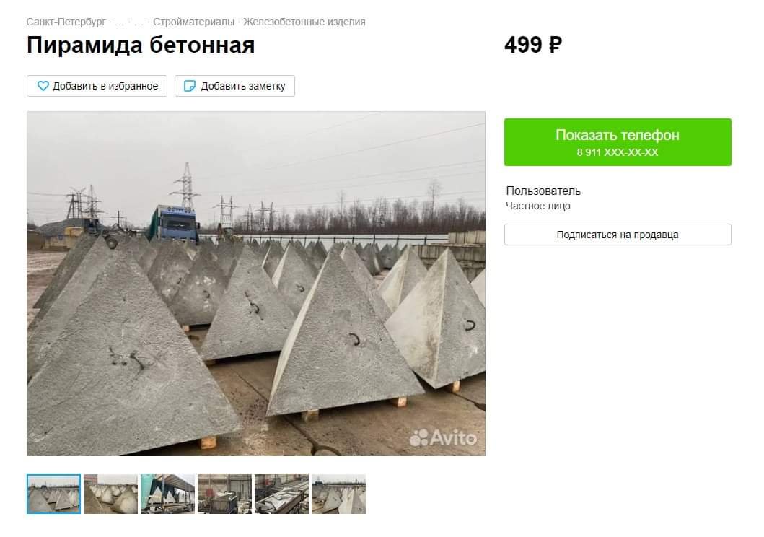Click the listing title Пирамида бетонная
Image resolution: width=764 pixels, height=537 pixels.
141,45
